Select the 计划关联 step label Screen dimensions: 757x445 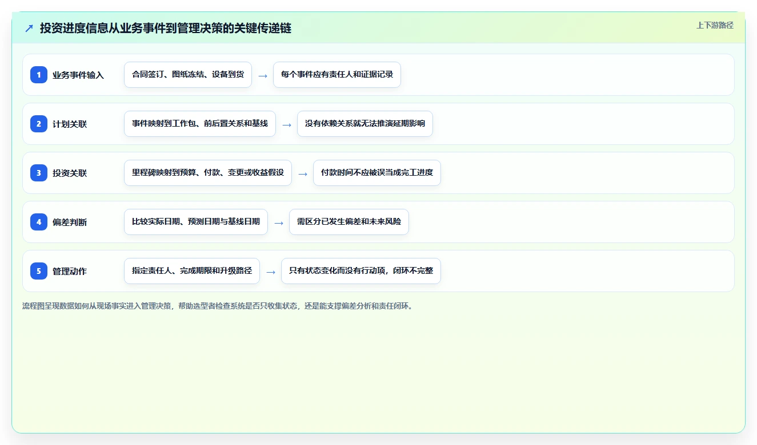[x=70, y=124]
